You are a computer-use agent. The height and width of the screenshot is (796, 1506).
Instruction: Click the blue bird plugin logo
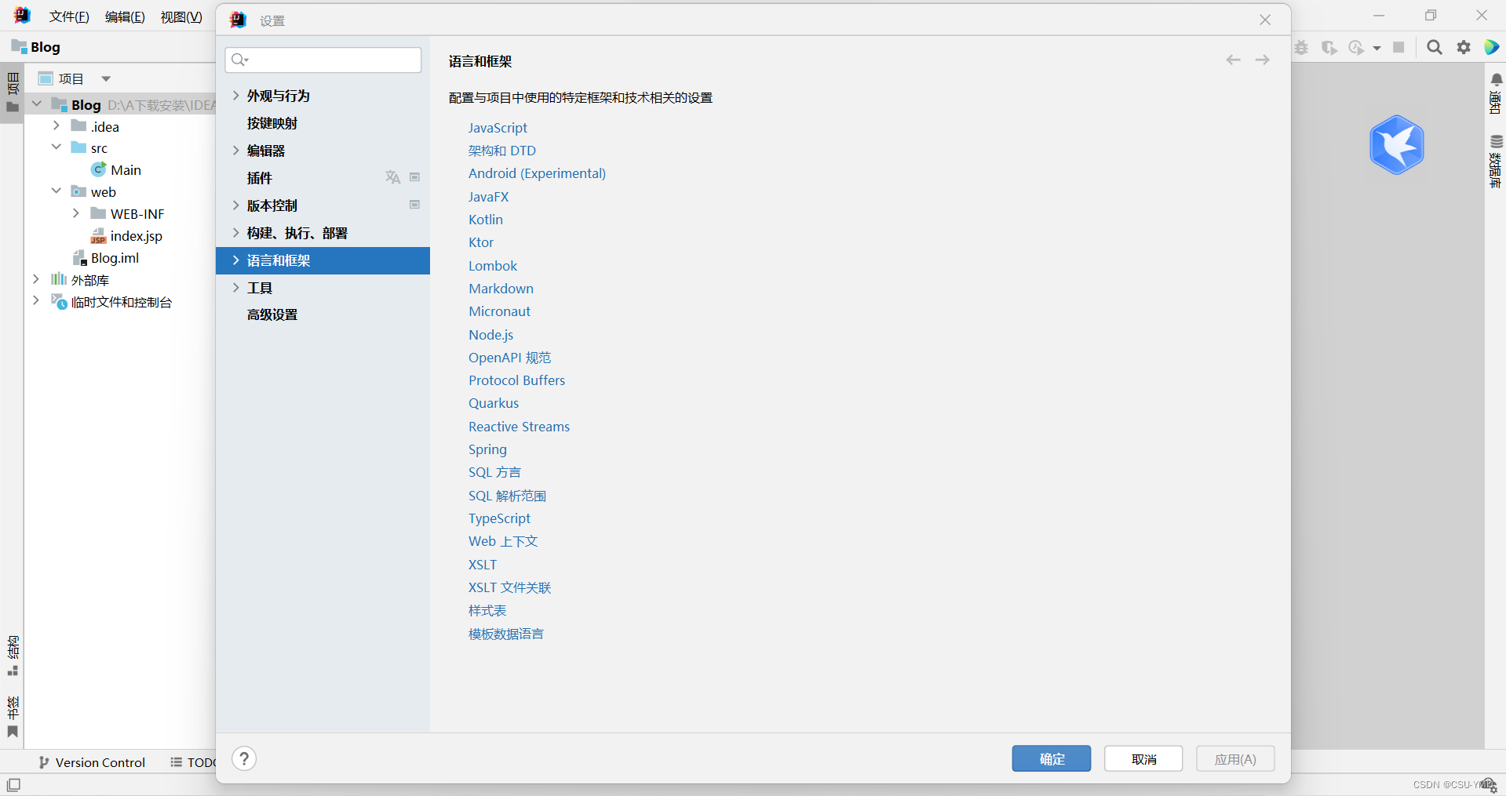[1397, 145]
